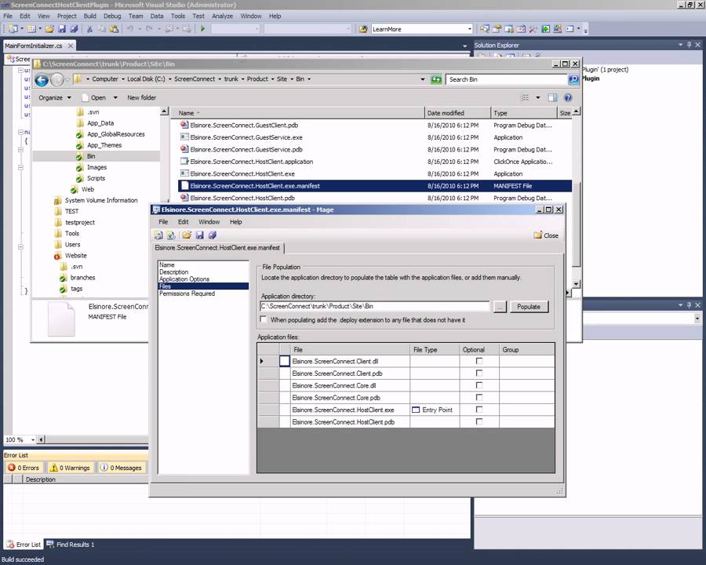Click the Open button in Explorer toolbar

pos(94,98)
